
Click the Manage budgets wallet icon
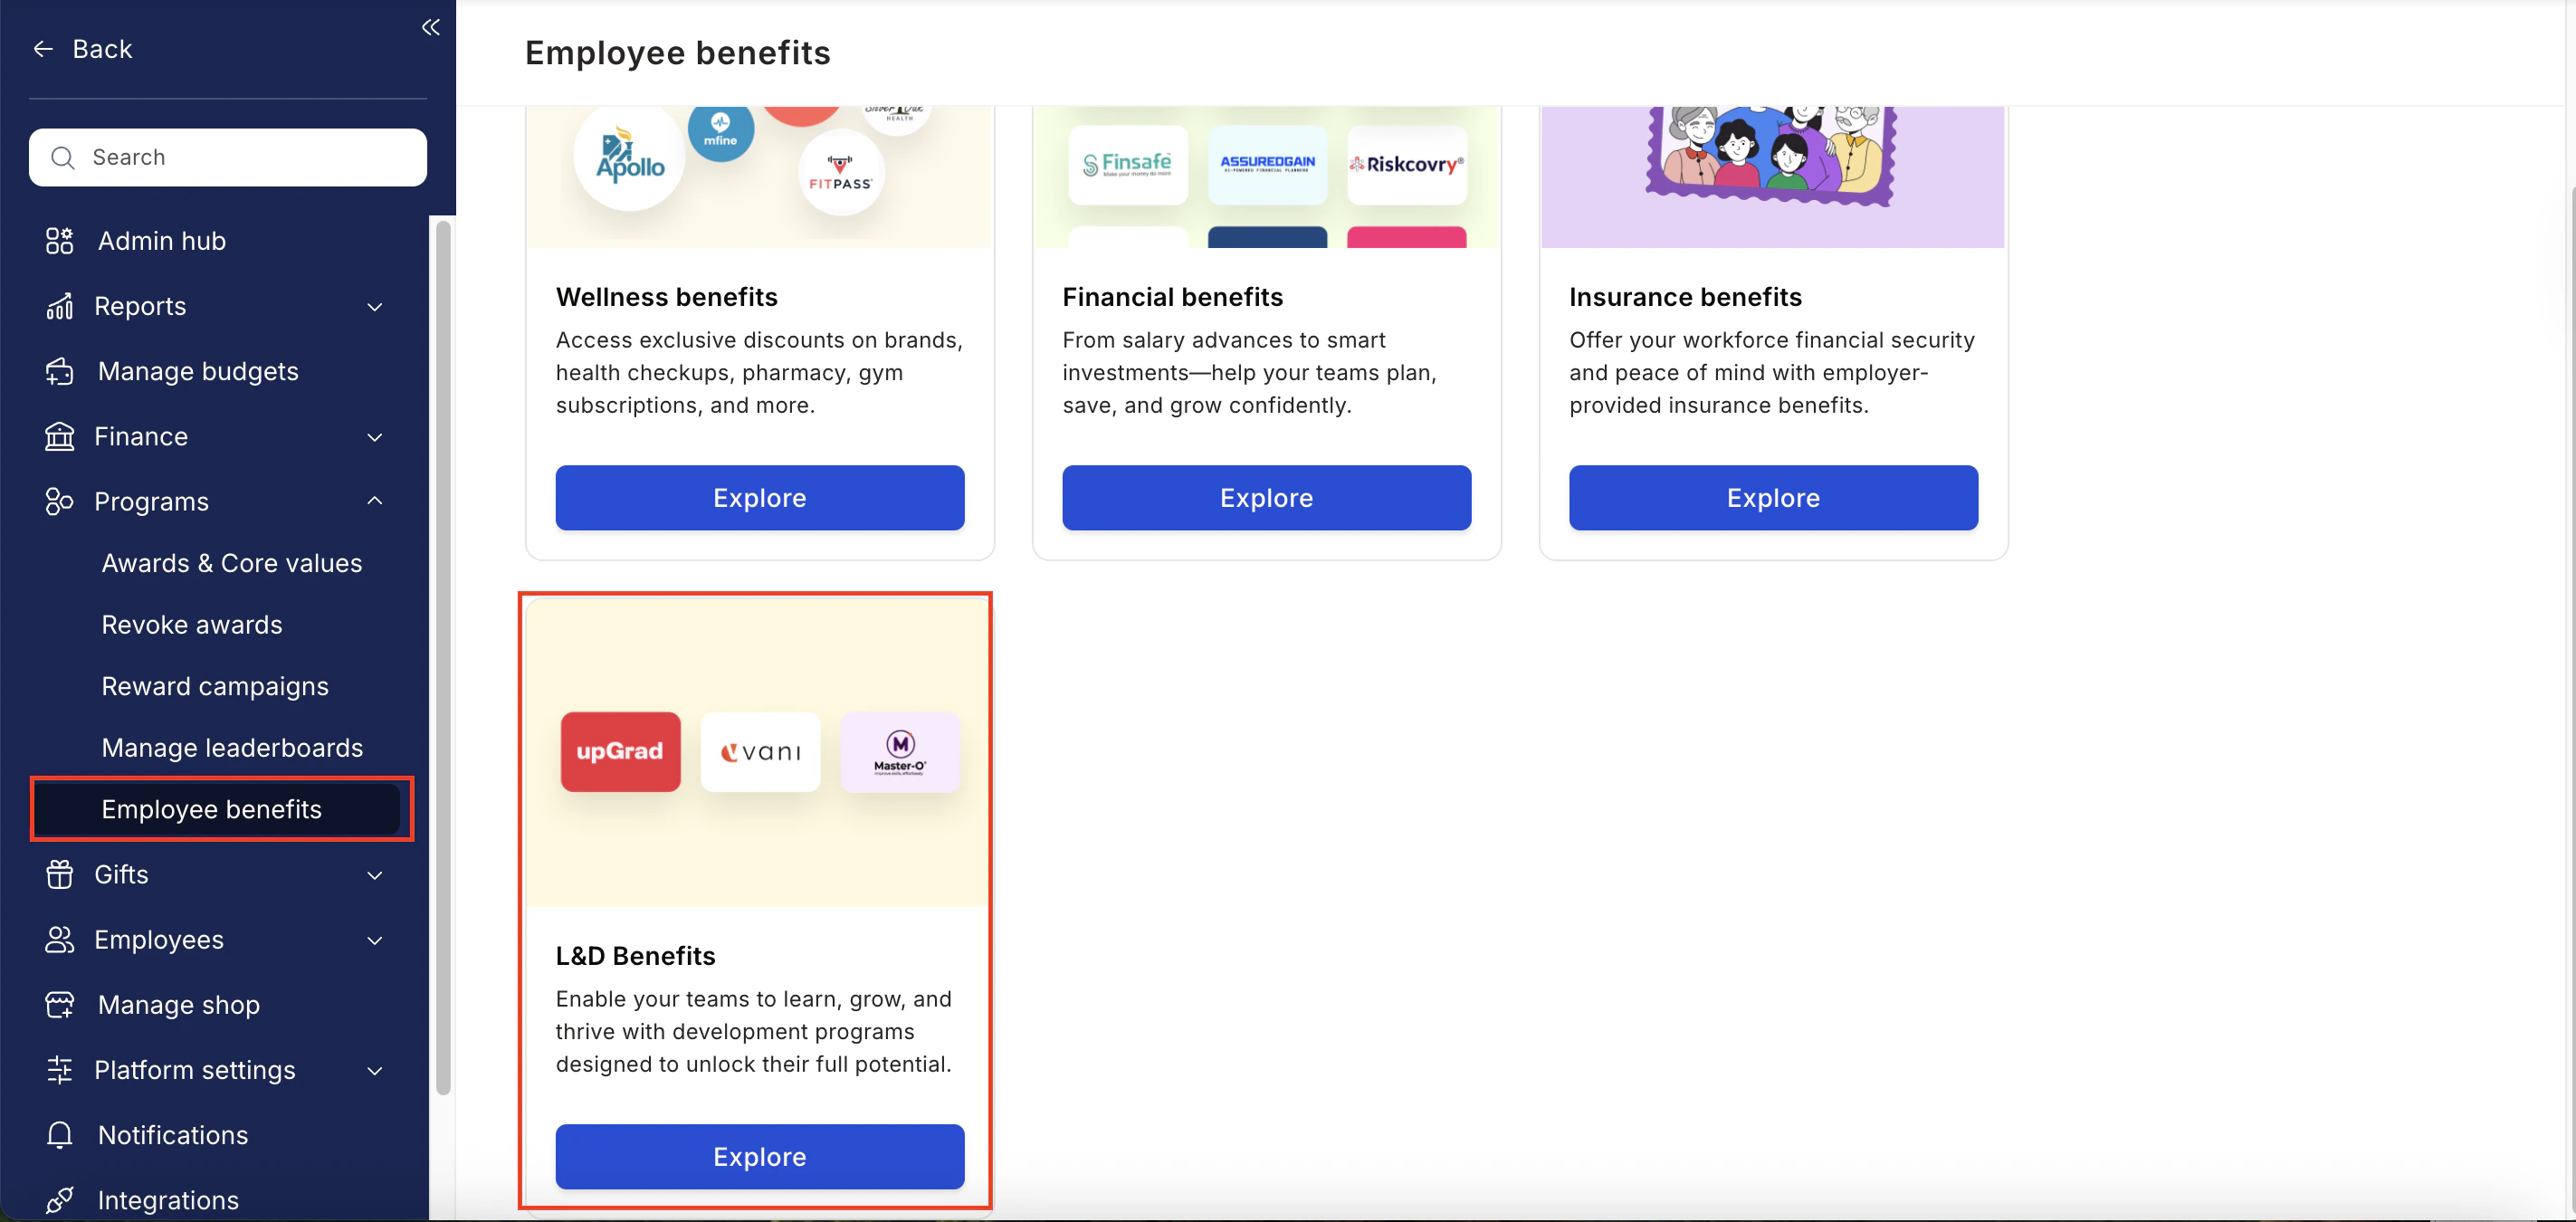[60, 371]
